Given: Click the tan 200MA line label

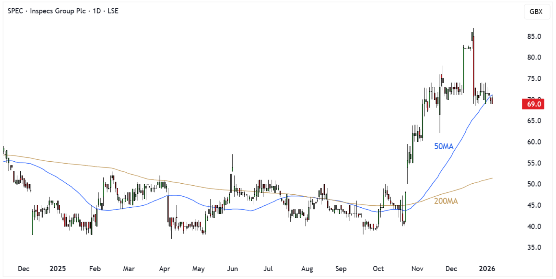Looking at the screenshot, I should (x=446, y=201).
